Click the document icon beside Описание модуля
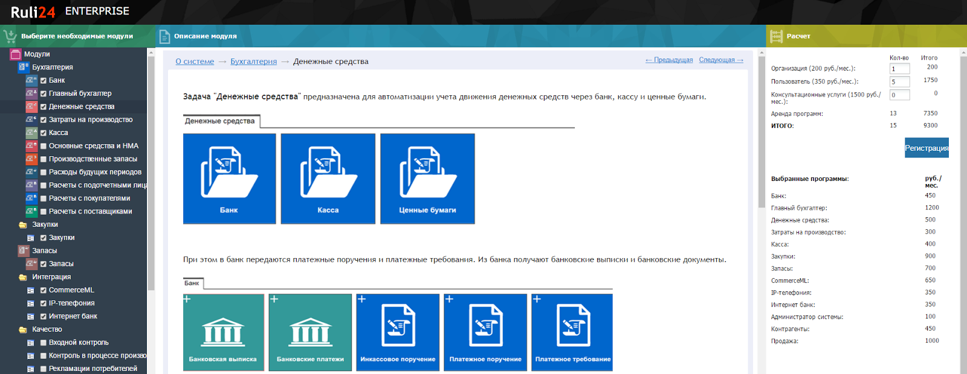The height and width of the screenshot is (374, 967). click(x=164, y=36)
